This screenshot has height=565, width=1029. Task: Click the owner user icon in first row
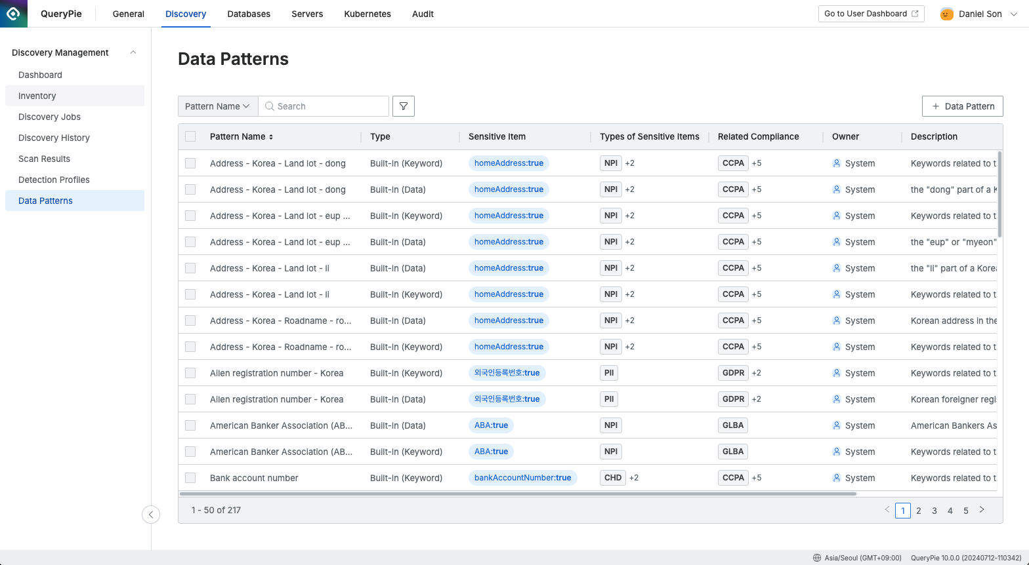837,163
